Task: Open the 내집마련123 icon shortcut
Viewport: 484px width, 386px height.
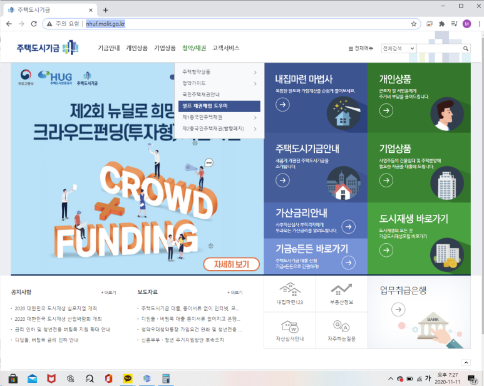Action: [290, 294]
